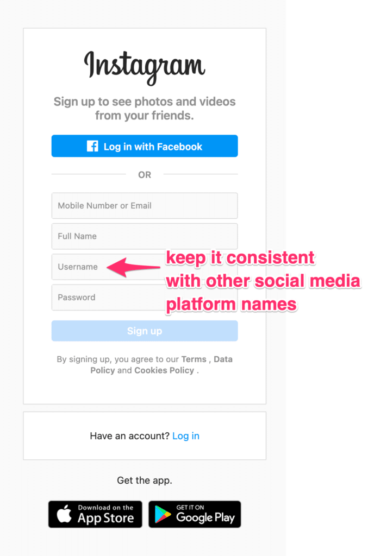368x556 pixels.
Task: Click the OR divider text
Action: (x=145, y=175)
